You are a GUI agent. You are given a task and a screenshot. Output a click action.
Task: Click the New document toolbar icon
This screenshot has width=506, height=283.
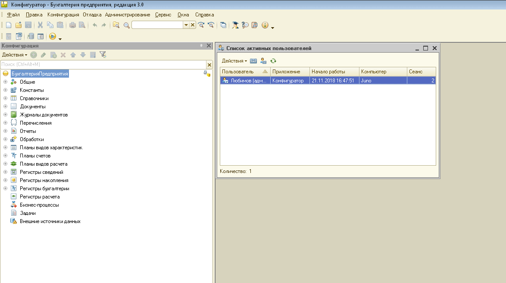click(9, 25)
